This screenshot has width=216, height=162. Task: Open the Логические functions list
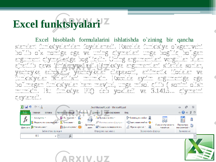coord(68,118)
